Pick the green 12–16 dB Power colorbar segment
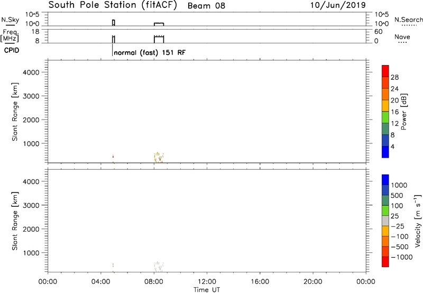This screenshot has width=423, height=293. pyautogui.click(x=385, y=117)
